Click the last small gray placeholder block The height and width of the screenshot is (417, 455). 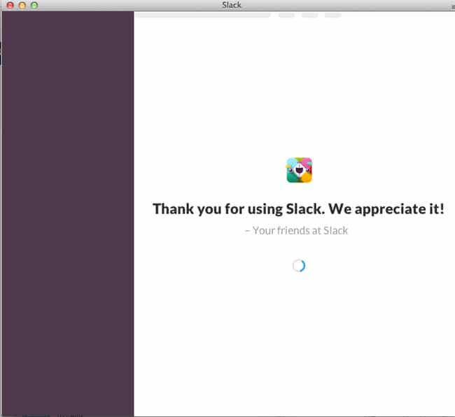tap(332, 15)
